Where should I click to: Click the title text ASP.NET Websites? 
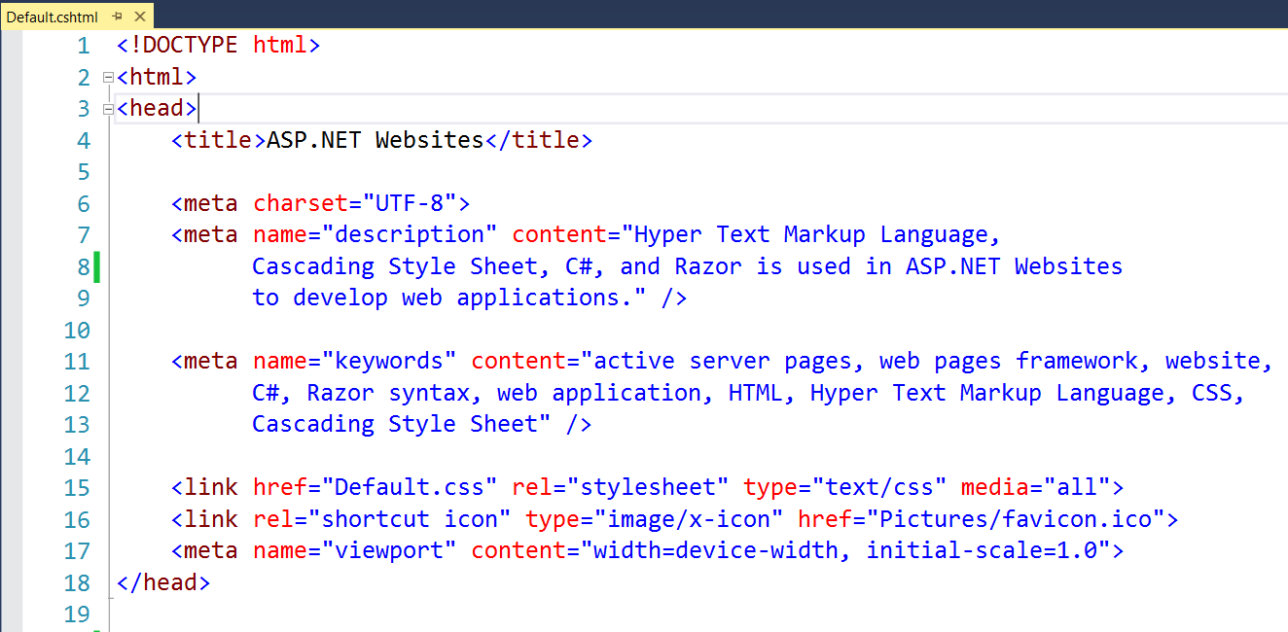point(376,140)
